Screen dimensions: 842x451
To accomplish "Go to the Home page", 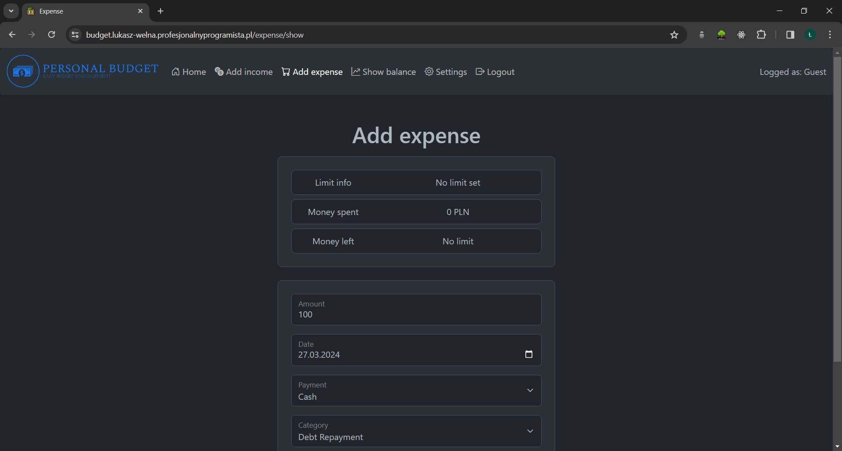I will pyautogui.click(x=189, y=72).
